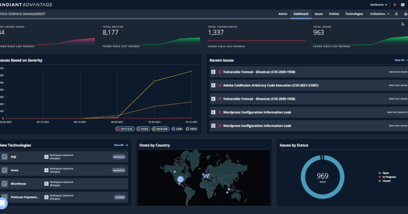Image resolution: width=408 pixels, height=214 pixels.
Task: Click View All in Recent Issues
Action: coord(399,60)
